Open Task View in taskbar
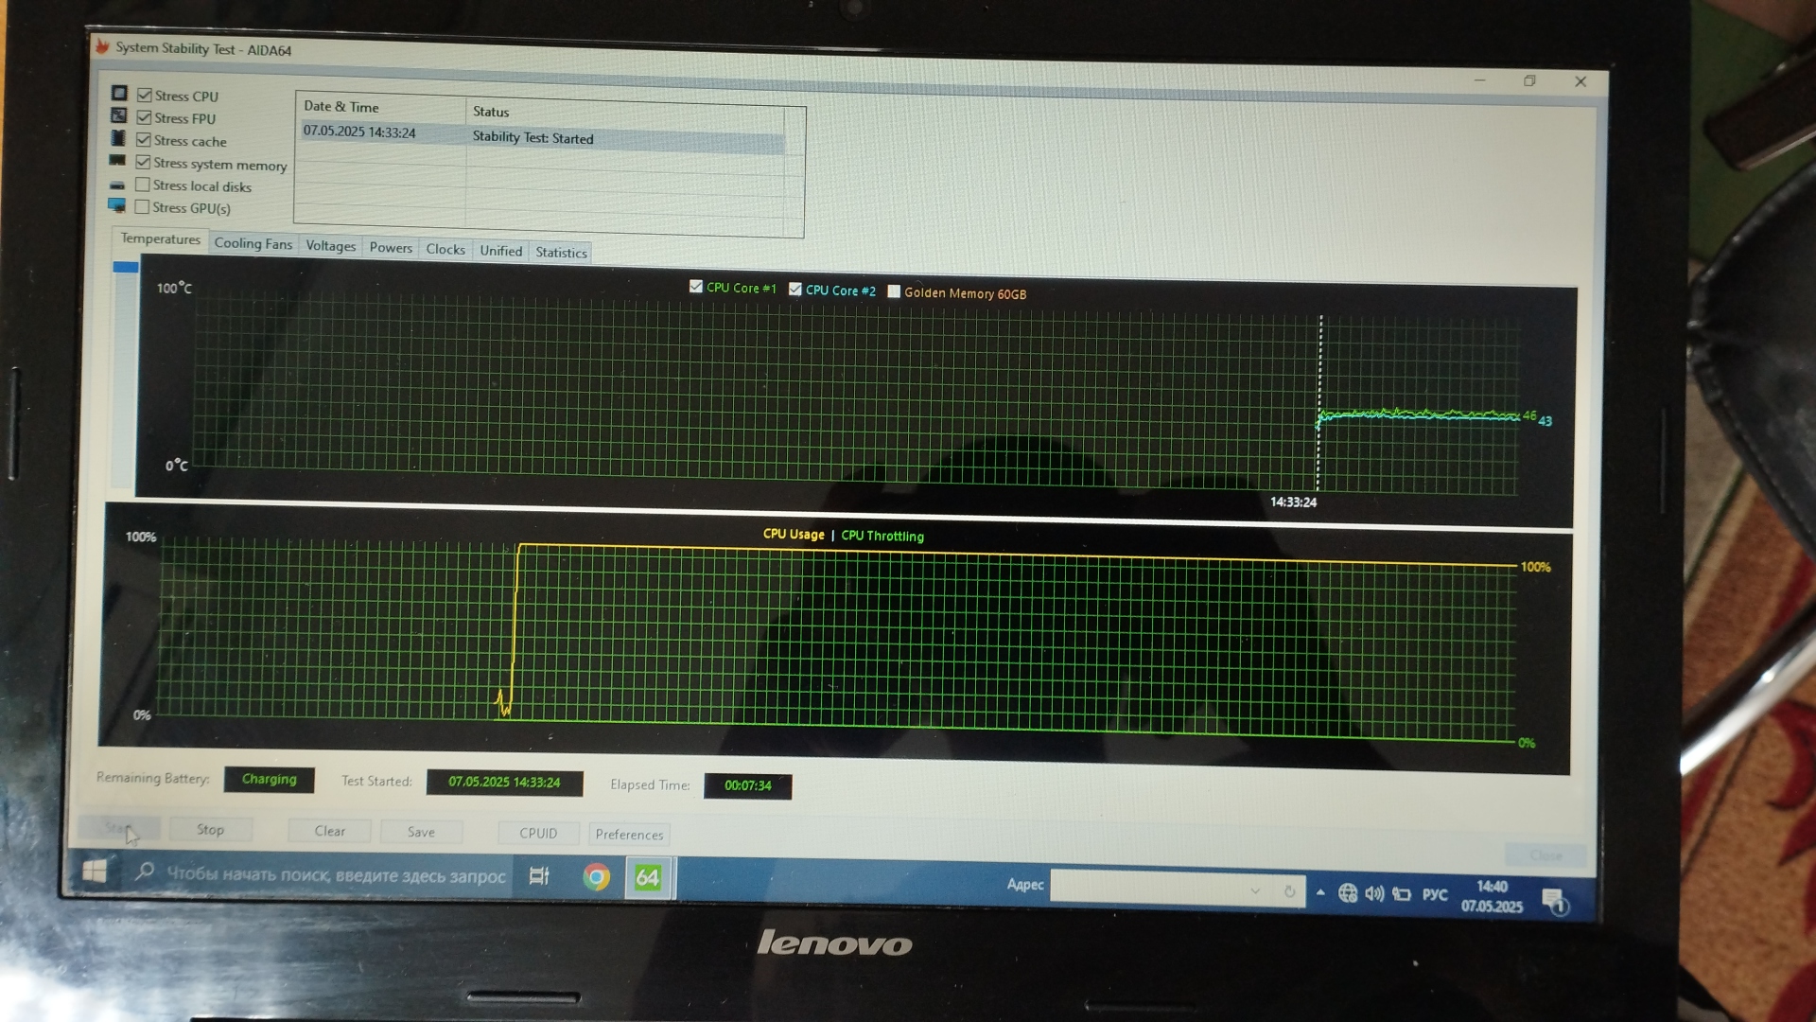The image size is (1816, 1022). tap(539, 876)
